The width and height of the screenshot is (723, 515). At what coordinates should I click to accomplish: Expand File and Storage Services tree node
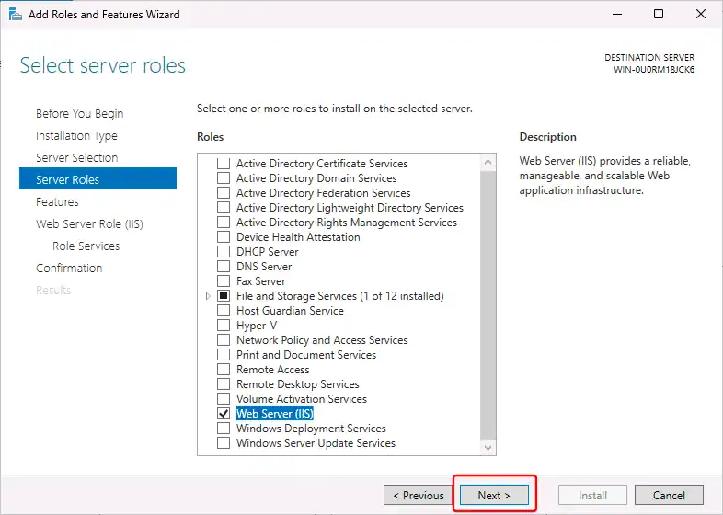(208, 296)
